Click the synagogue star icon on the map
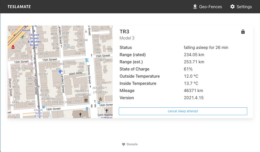 (86, 100)
